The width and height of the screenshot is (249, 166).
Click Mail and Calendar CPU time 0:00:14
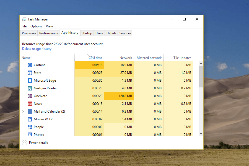(97, 111)
